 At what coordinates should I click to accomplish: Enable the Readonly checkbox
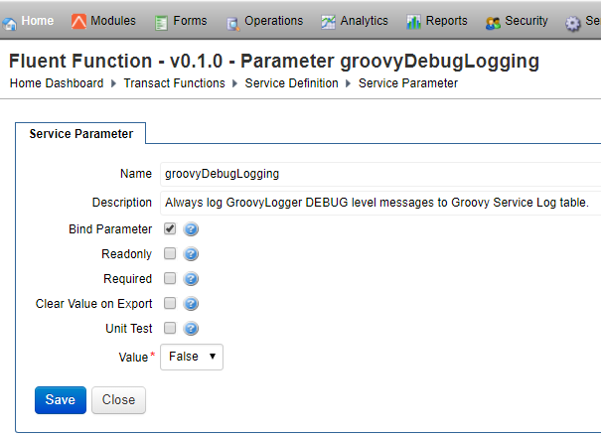pos(170,253)
